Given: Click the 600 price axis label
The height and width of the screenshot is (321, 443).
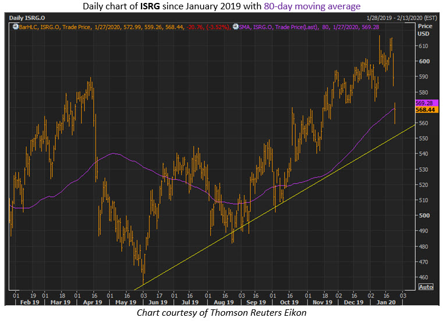Looking at the screenshot, I should (424, 61).
